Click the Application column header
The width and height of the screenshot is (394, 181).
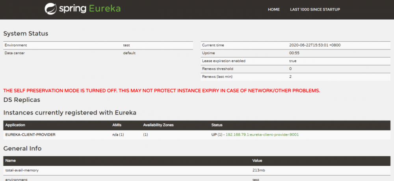(15, 125)
